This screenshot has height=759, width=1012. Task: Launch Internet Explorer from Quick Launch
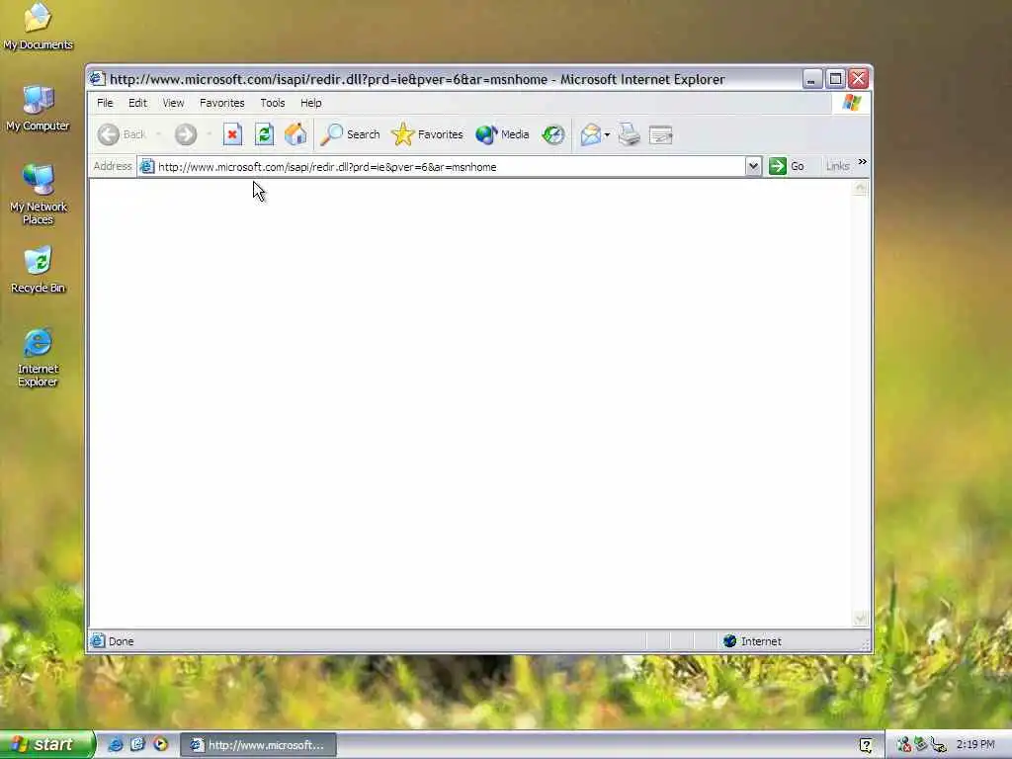point(115,744)
